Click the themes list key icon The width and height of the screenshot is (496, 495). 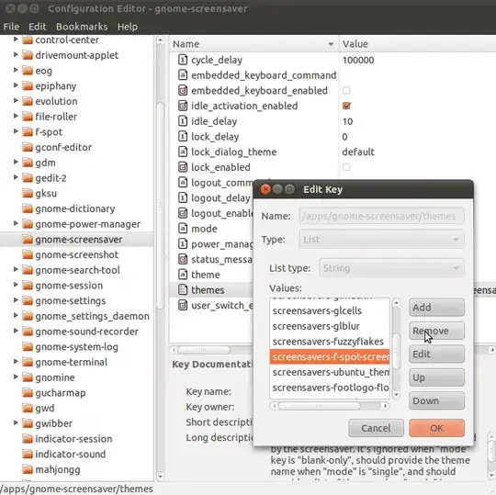click(183, 289)
